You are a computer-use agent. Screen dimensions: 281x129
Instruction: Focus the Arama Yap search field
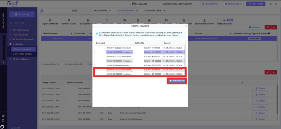pyautogui.click(x=23, y=23)
